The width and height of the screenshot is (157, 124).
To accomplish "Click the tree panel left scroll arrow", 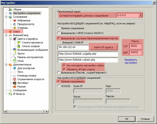I will (x=5, y=112).
